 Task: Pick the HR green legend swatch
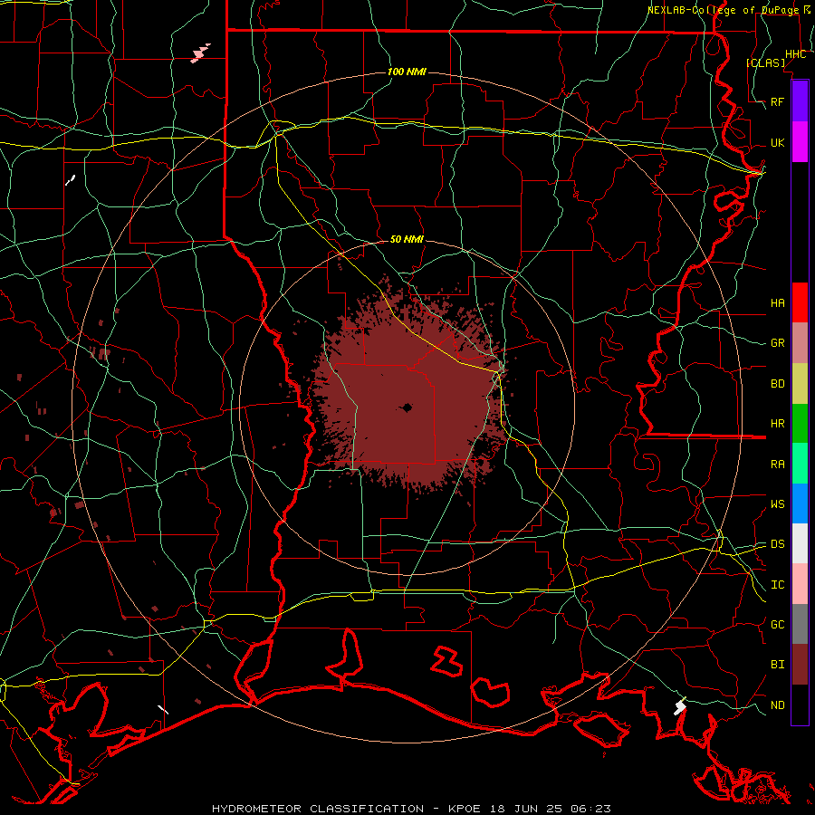tap(800, 424)
